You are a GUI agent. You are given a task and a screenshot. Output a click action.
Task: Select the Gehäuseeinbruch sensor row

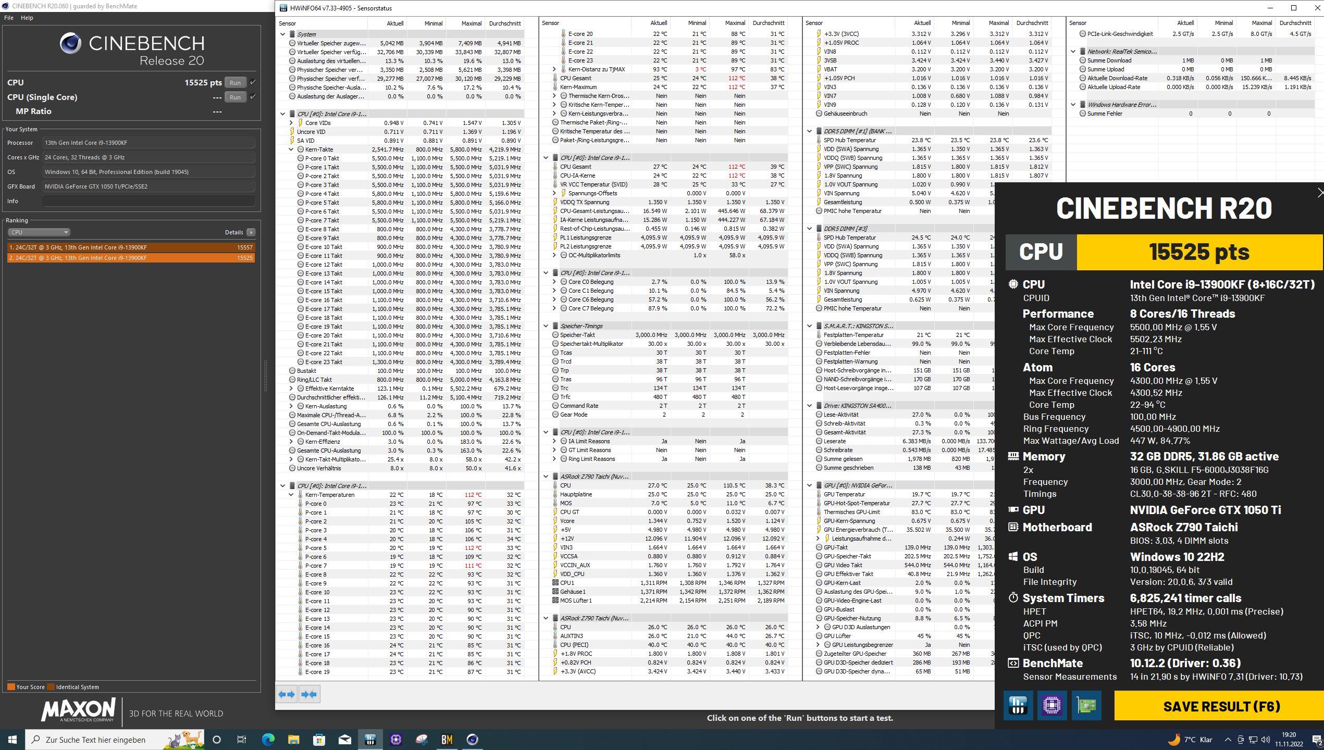[927, 114]
